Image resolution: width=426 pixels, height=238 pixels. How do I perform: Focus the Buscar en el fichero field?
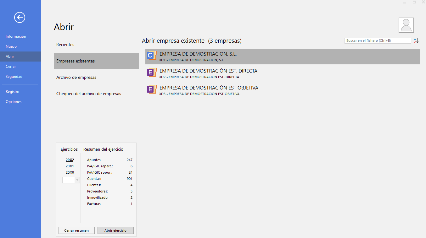pyautogui.click(x=378, y=41)
